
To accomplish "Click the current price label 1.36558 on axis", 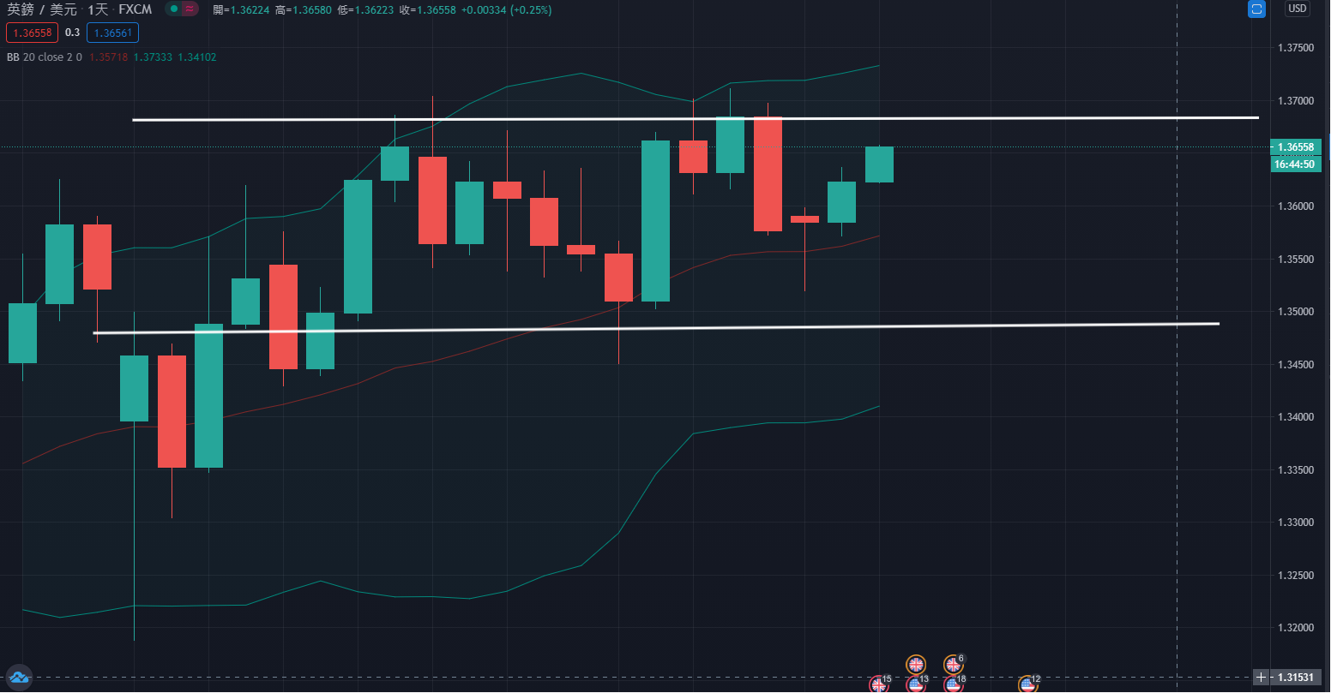I will [1295, 147].
